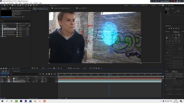Image resolution: width=184 pixels, height=103 pixels.
Task: Click the Warp Stabilizer button
Action: [x=179, y=74]
